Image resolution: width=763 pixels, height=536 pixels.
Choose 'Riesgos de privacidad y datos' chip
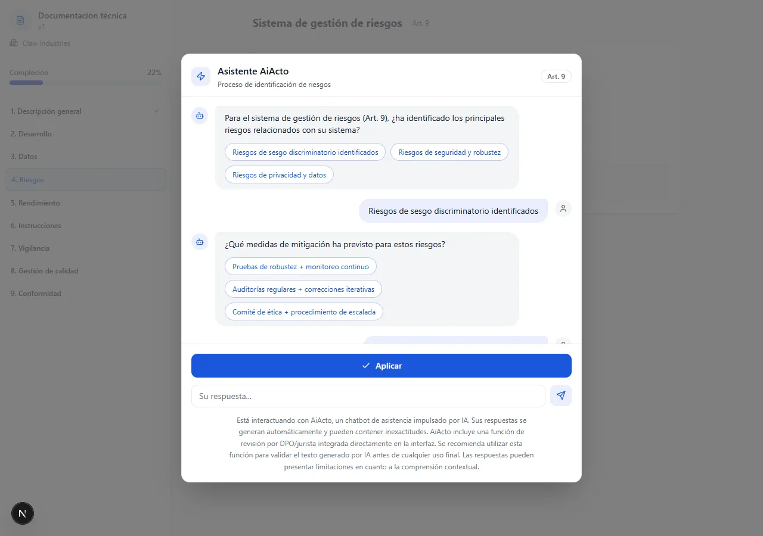pyautogui.click(x=279, y=174)
